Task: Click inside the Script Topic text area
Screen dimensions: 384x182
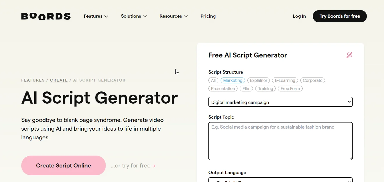Action: pyautogui.click(x=280, y=141)
